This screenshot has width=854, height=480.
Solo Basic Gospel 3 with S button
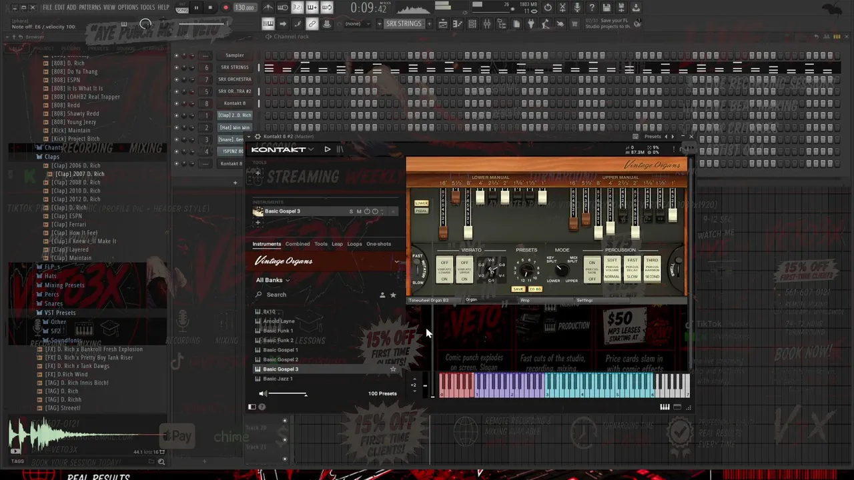click(351, 211)
